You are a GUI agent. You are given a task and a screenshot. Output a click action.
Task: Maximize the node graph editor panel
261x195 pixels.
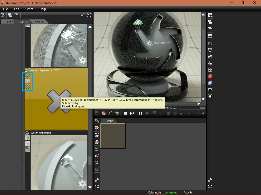pos(97,187)
